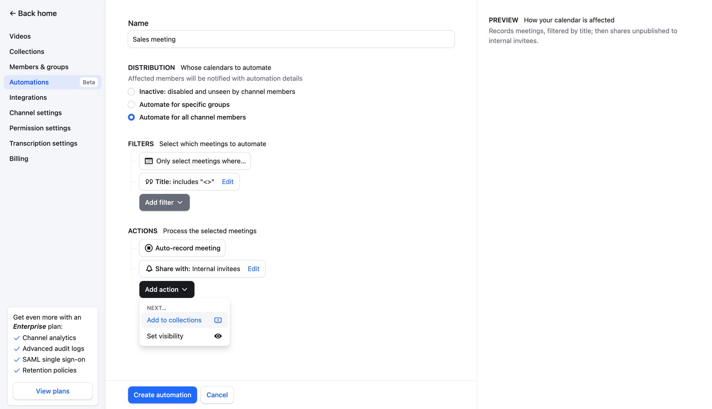Collapse the Add action dropdown
Screen dimensions: 712x409
point(167,290)
